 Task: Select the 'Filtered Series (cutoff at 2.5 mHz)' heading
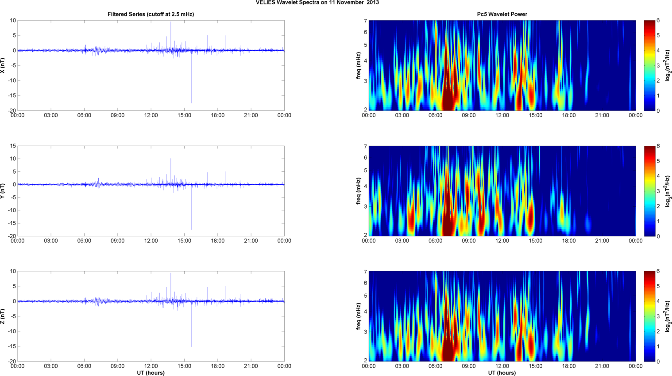click(151, 14)
